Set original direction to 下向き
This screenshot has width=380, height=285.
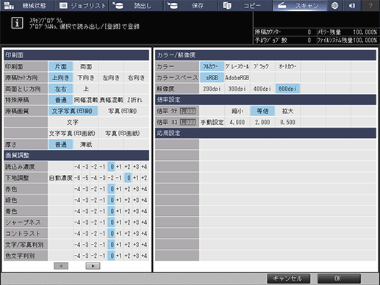click(86, 78)
